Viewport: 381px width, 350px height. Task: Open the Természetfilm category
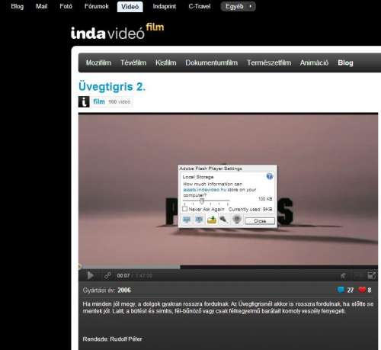point(269,63)
